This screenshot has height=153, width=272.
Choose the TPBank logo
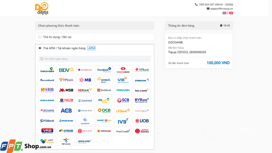(66, 80)
